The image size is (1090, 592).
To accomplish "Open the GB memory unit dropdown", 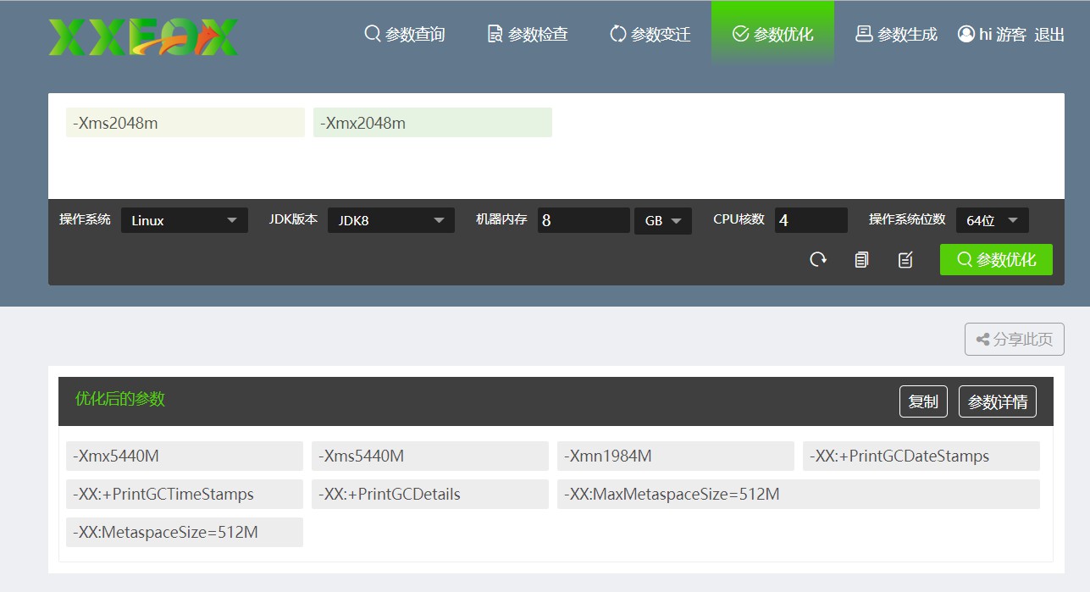I will [663, 220].
